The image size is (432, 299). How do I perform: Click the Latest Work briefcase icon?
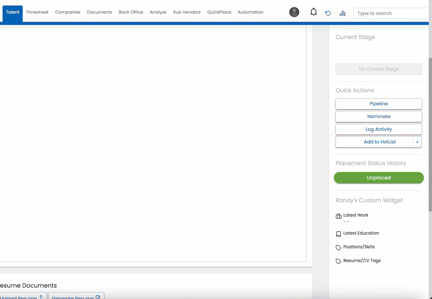pos(338,216)
